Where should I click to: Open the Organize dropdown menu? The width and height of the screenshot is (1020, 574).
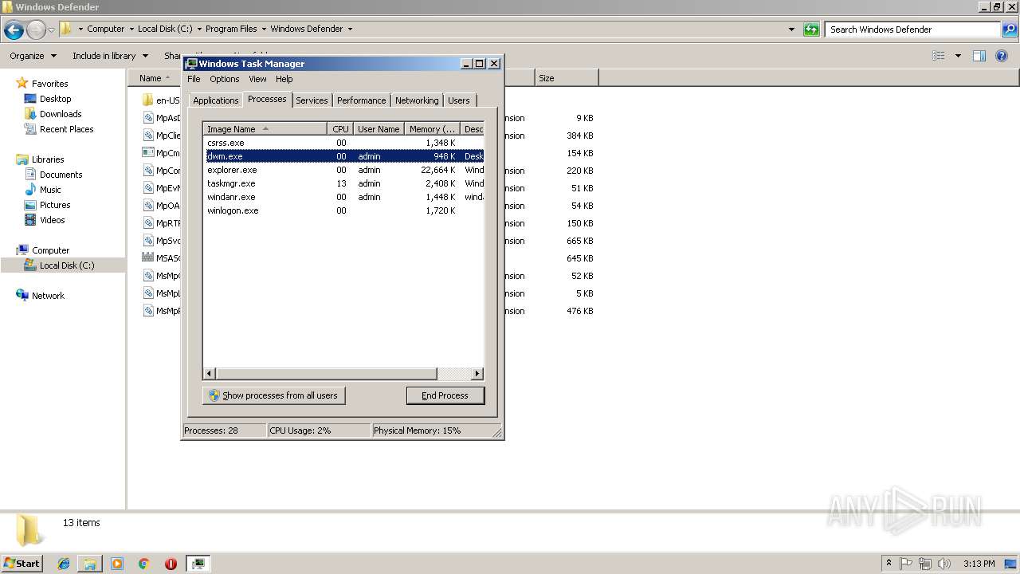pos(33,56)
